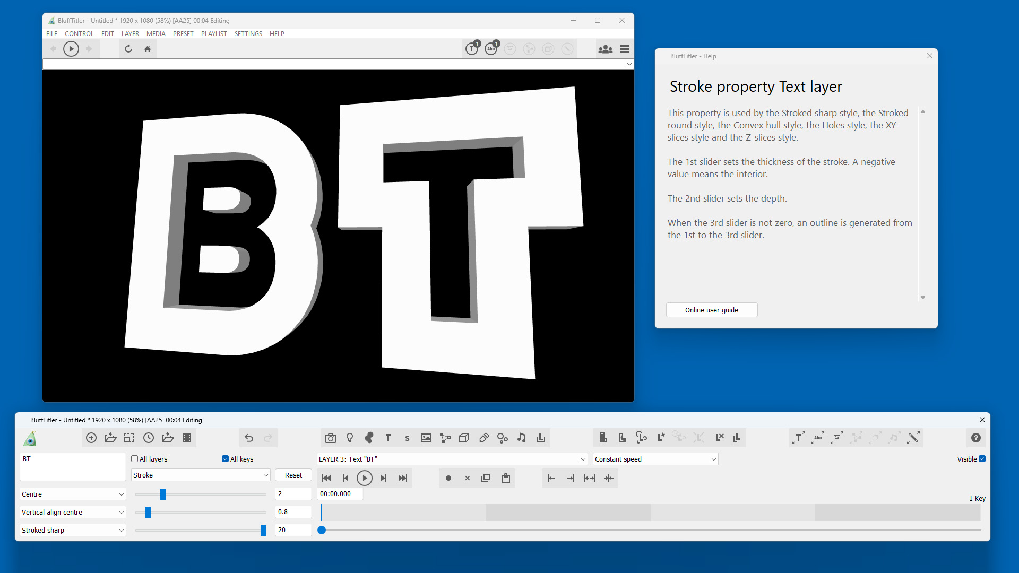This screenshot has width=1019, height=573.
Task: Expand the LAYER 3: Text "BT" dropdown
Action: pyautogui.click(x=452, y=459)
